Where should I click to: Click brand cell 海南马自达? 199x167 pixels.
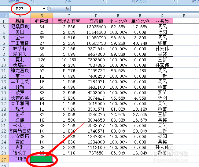(x=20, y=131)
